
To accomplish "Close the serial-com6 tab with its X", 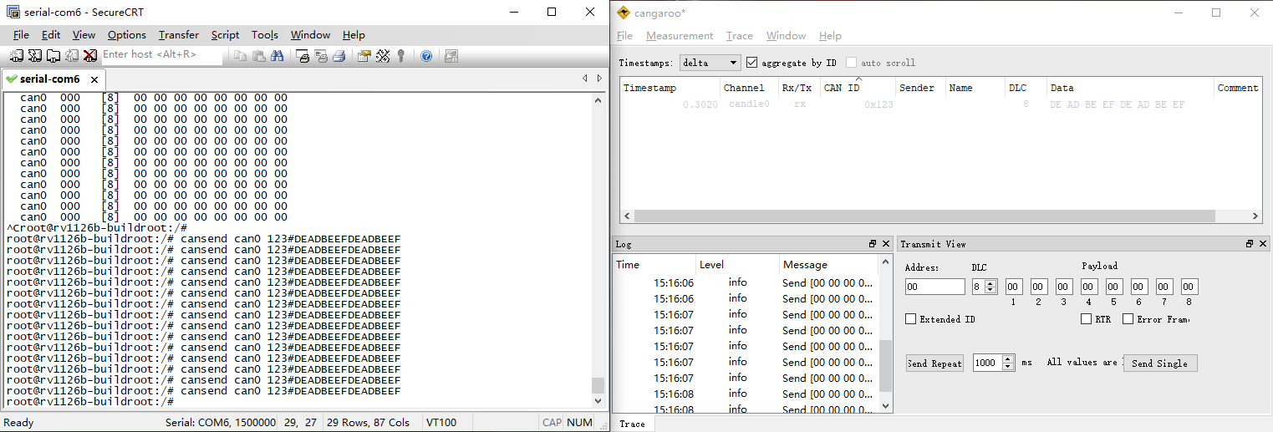I will (x=94, y=79).
